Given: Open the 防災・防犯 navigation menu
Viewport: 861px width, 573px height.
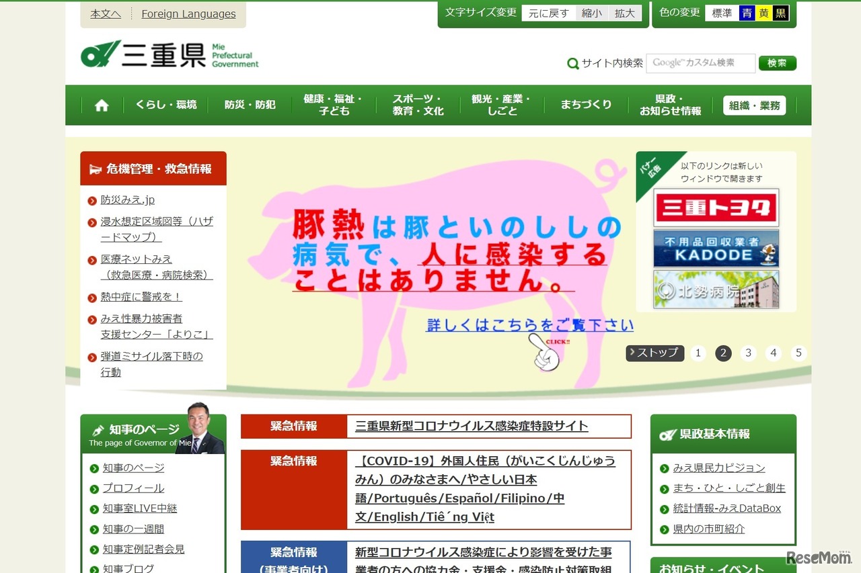Looking at the screenshot, I should (x=250, y=105).
